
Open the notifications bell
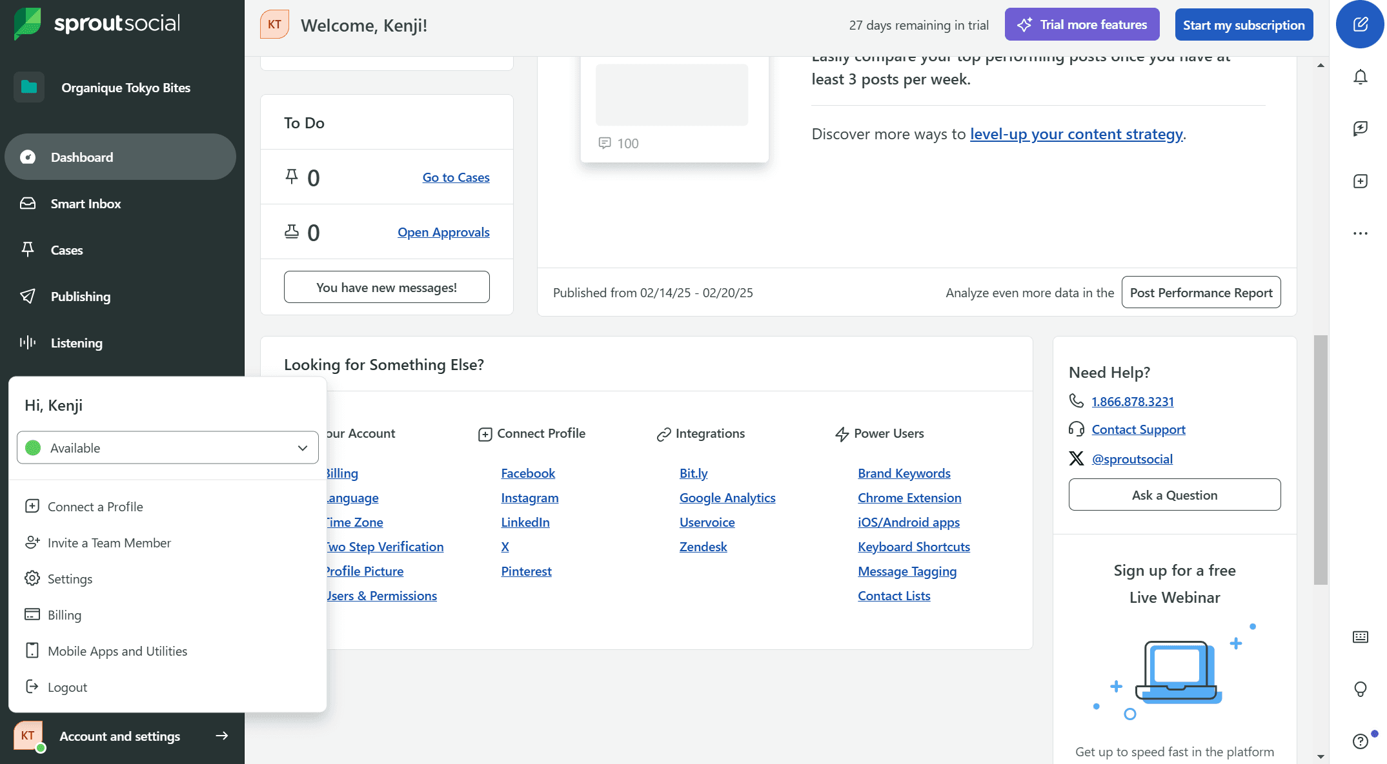tap(1360, 77)
